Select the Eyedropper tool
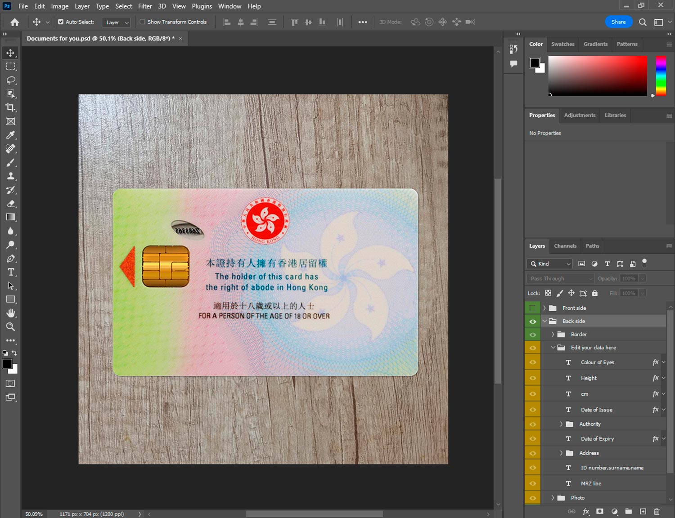The width and height of the screenshot is (675, 518). pyautogui.click(x=10, y=135)
